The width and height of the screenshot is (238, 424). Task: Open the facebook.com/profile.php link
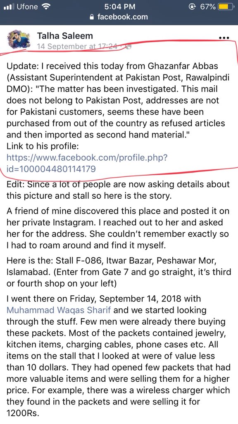[x=87, y=163]
